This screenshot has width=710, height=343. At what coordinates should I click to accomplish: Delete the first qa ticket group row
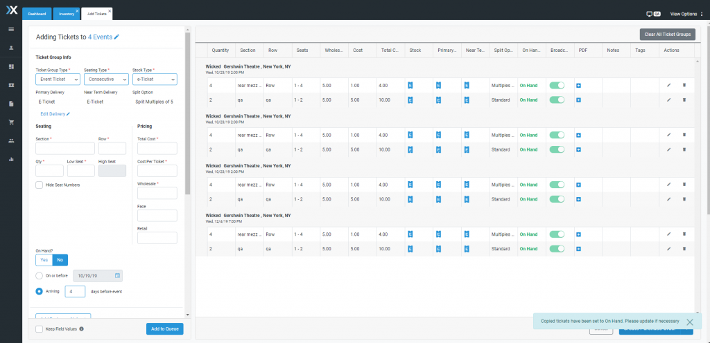coord(684,100)
